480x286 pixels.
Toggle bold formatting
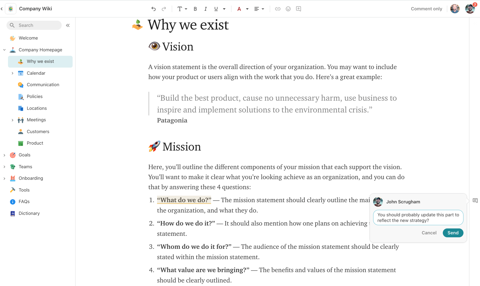(195, 9)
